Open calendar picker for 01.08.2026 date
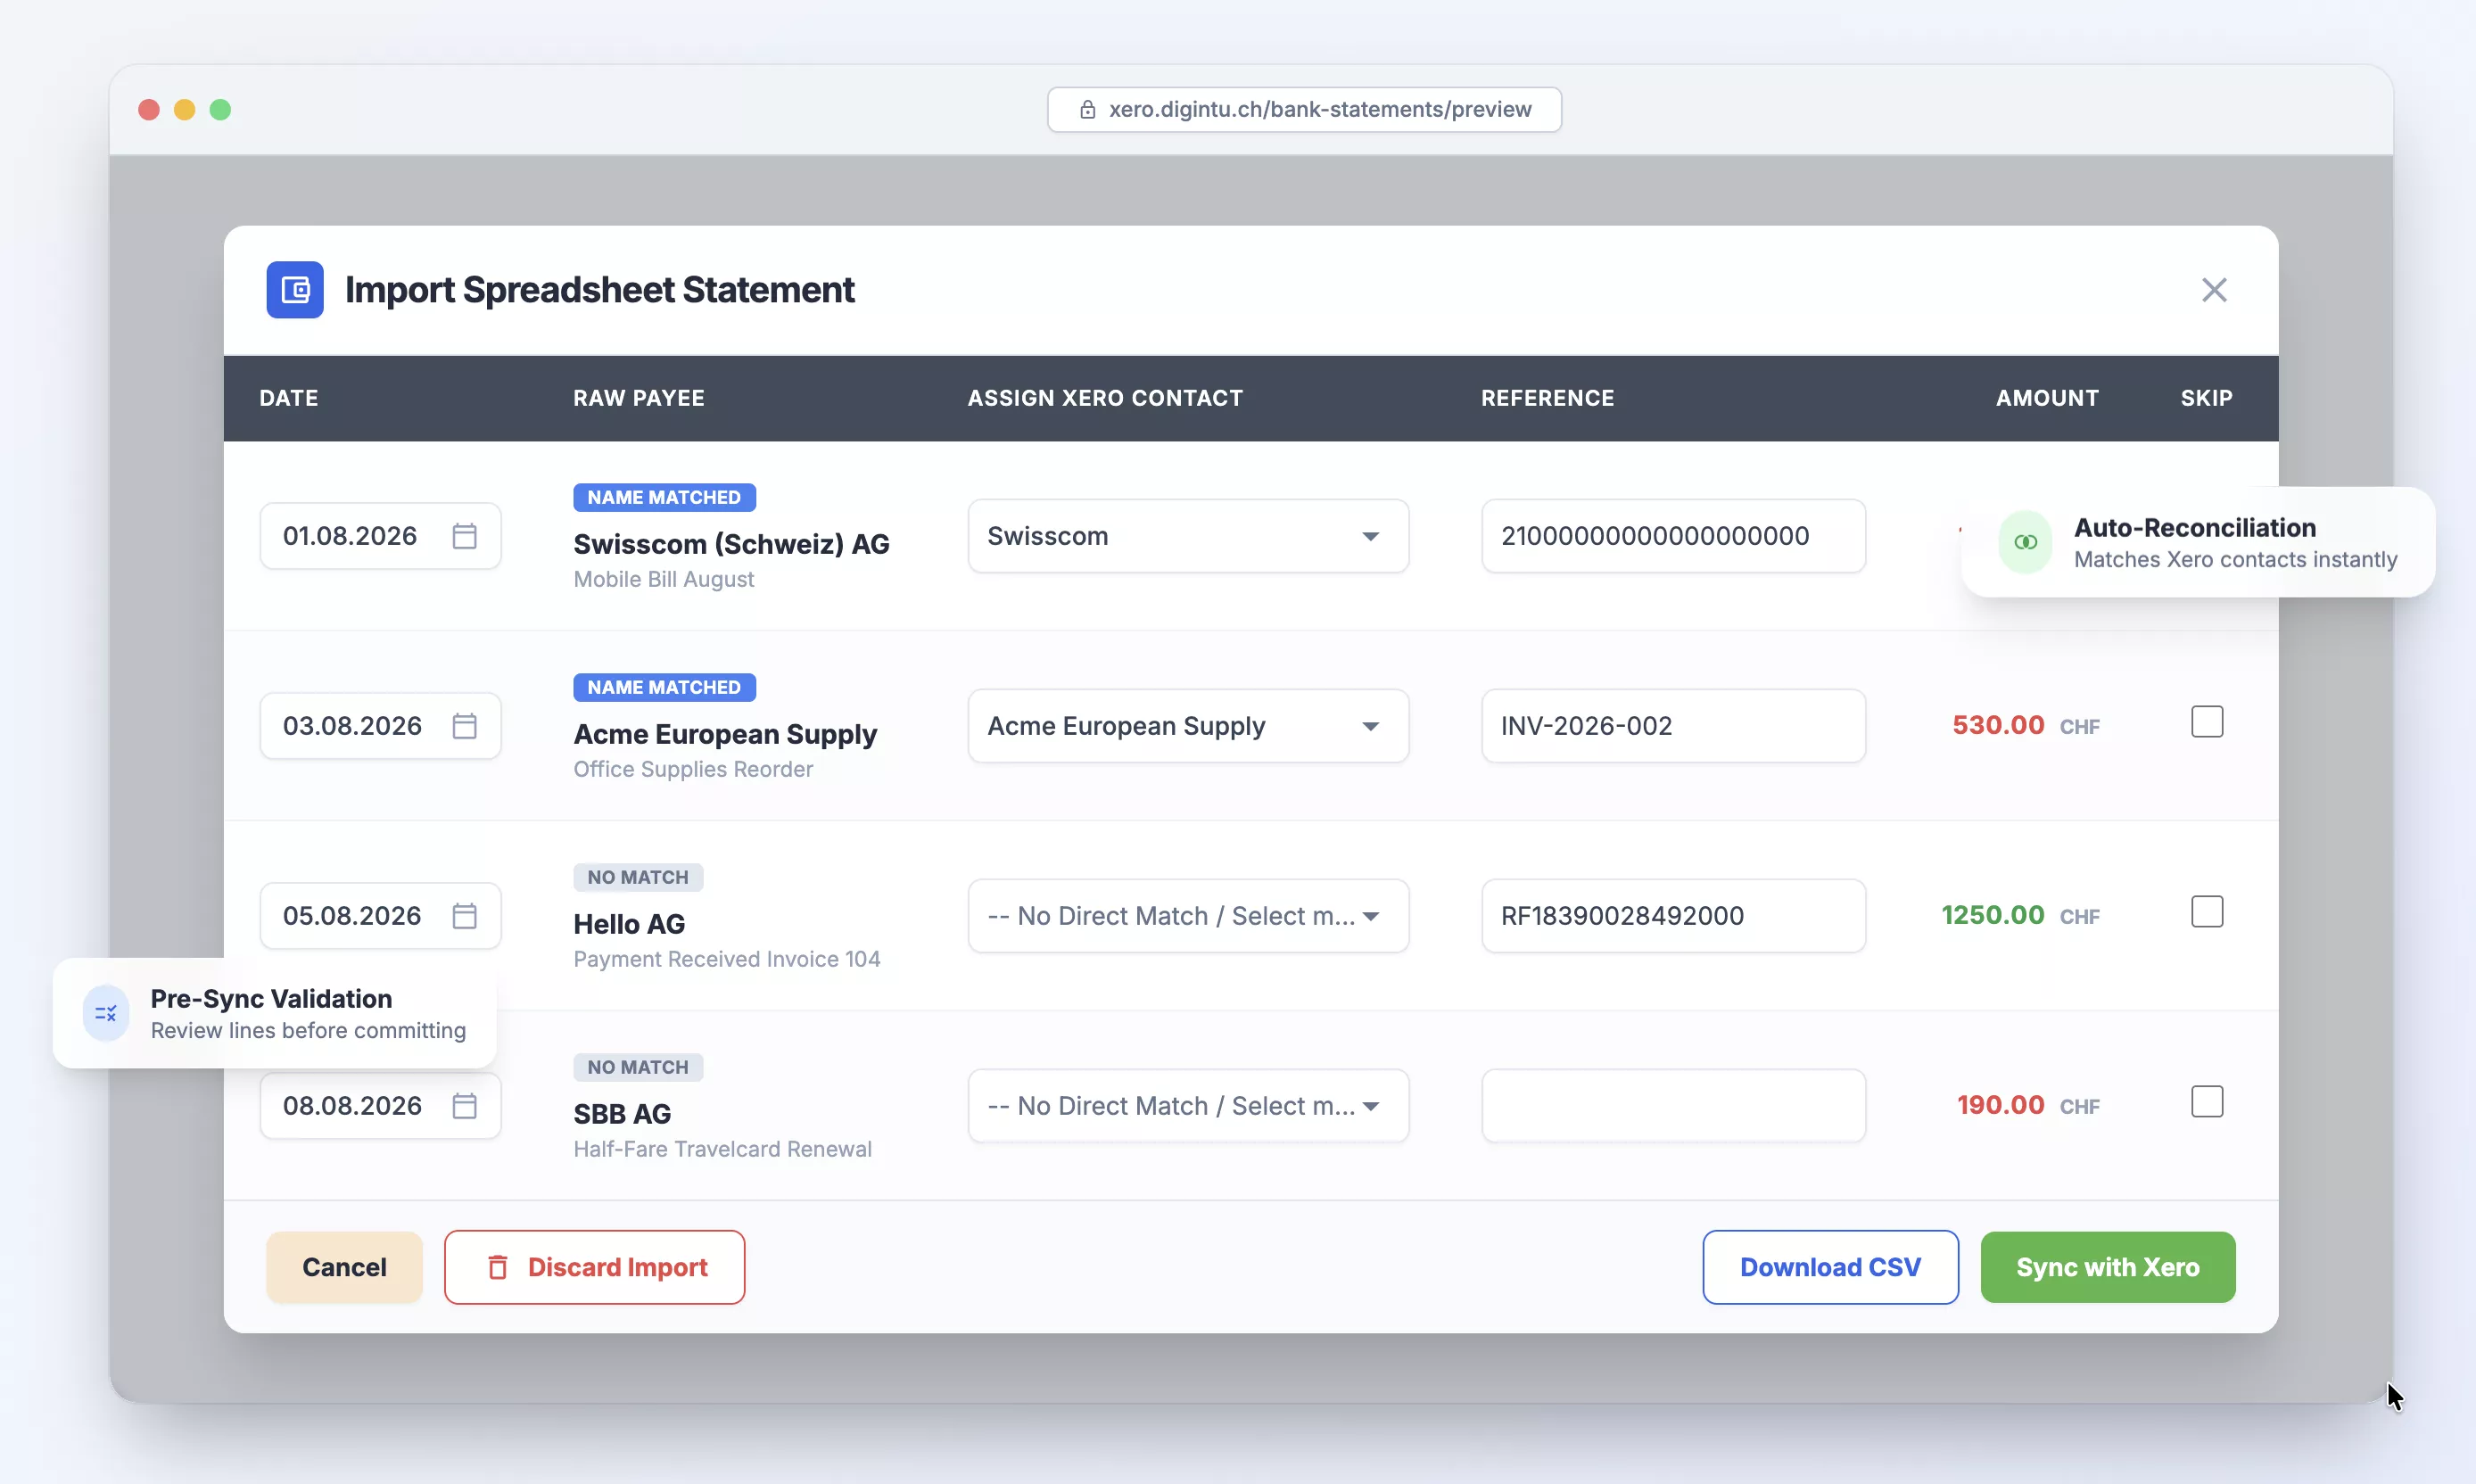Image resolution: width=2476 pixels, height=1484 pixels. (464, 536)
